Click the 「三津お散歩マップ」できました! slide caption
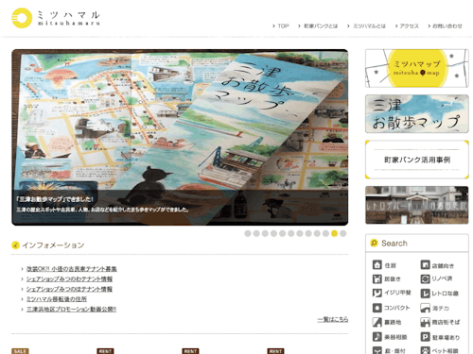473x354 pixels. tap(55, 199)
